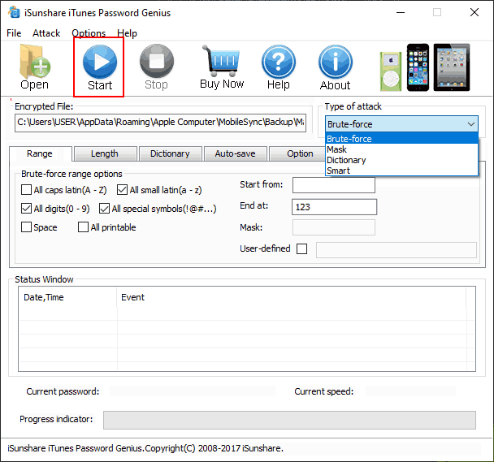494x462 pixels.
Task: Open the Attack menu
Action: click(46, 33)
